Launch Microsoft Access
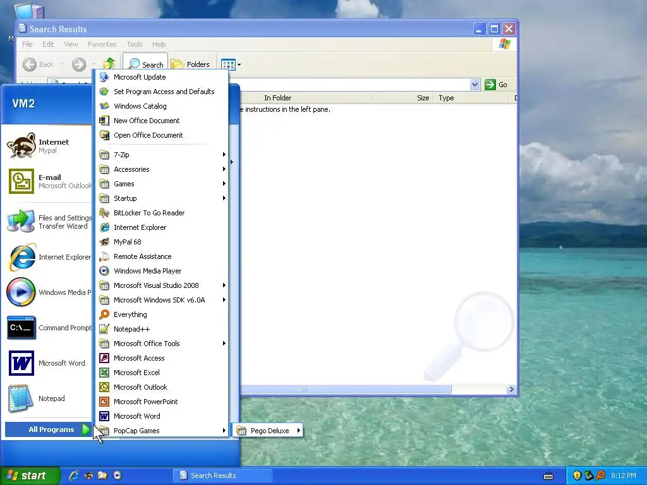The image size is (647, 485). click(x=162, y=358)
